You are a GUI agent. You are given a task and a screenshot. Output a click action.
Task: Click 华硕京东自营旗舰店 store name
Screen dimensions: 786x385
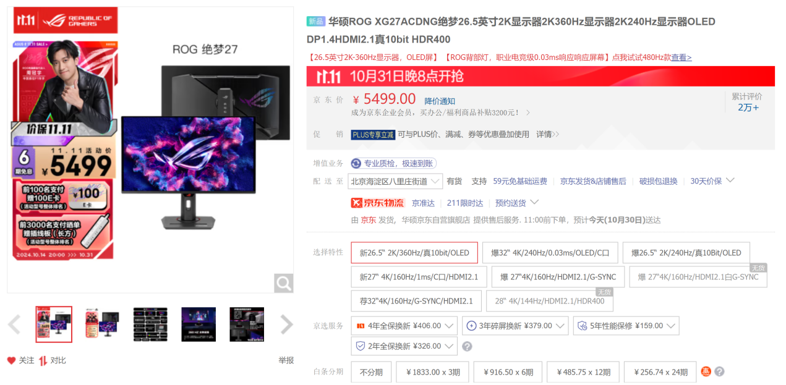tap(435, 220)
